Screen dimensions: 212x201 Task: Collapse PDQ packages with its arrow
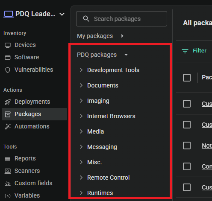[x=126, y=55]
